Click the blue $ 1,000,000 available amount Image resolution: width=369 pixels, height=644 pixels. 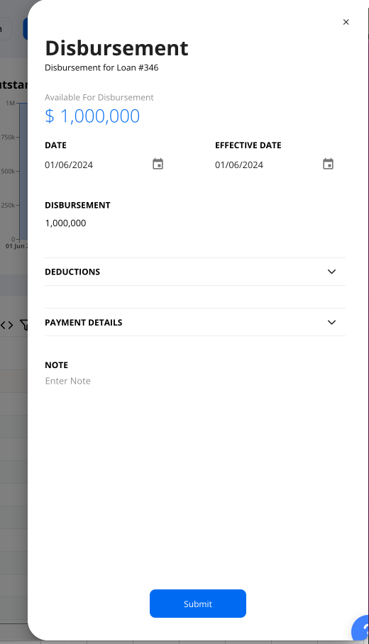92,116
